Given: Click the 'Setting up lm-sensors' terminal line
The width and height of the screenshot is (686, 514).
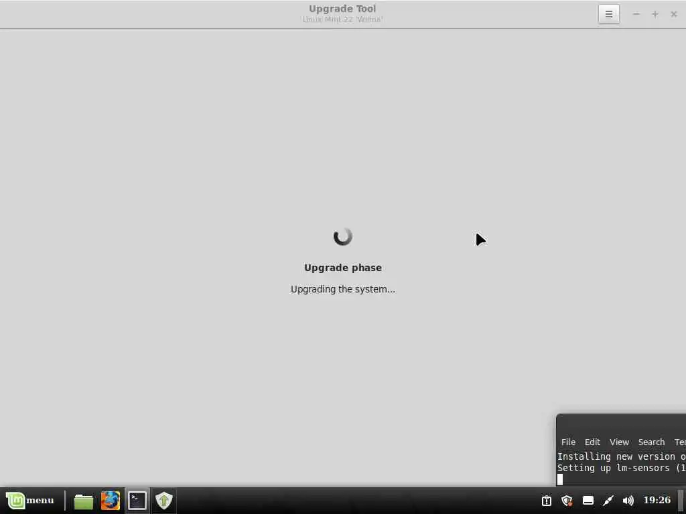Looking at the screenshot, I should tap(621, 468).
